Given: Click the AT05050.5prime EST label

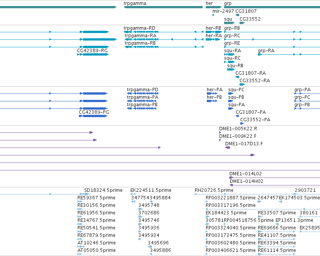Looking at the screenshot, I should [x=97, y=250].
